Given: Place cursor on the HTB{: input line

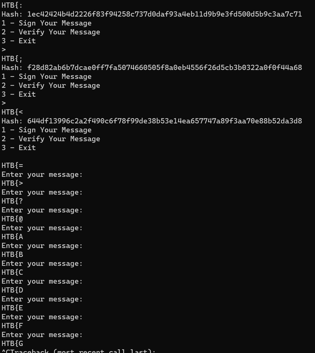Looking at the screenshot, I should point(12,5).
